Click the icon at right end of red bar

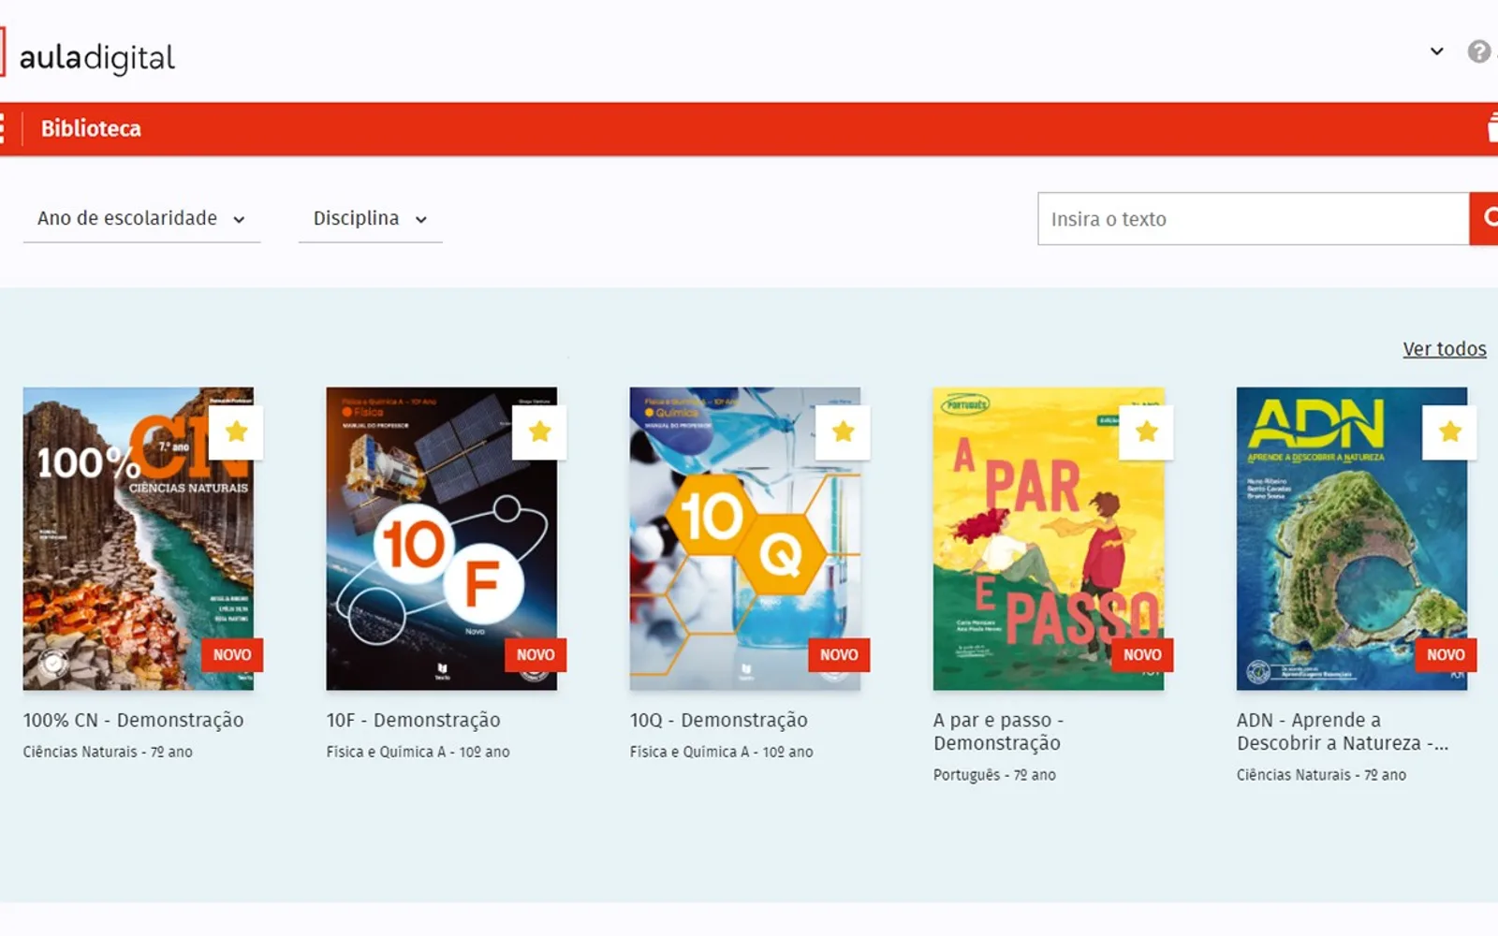coord(1492,128)
